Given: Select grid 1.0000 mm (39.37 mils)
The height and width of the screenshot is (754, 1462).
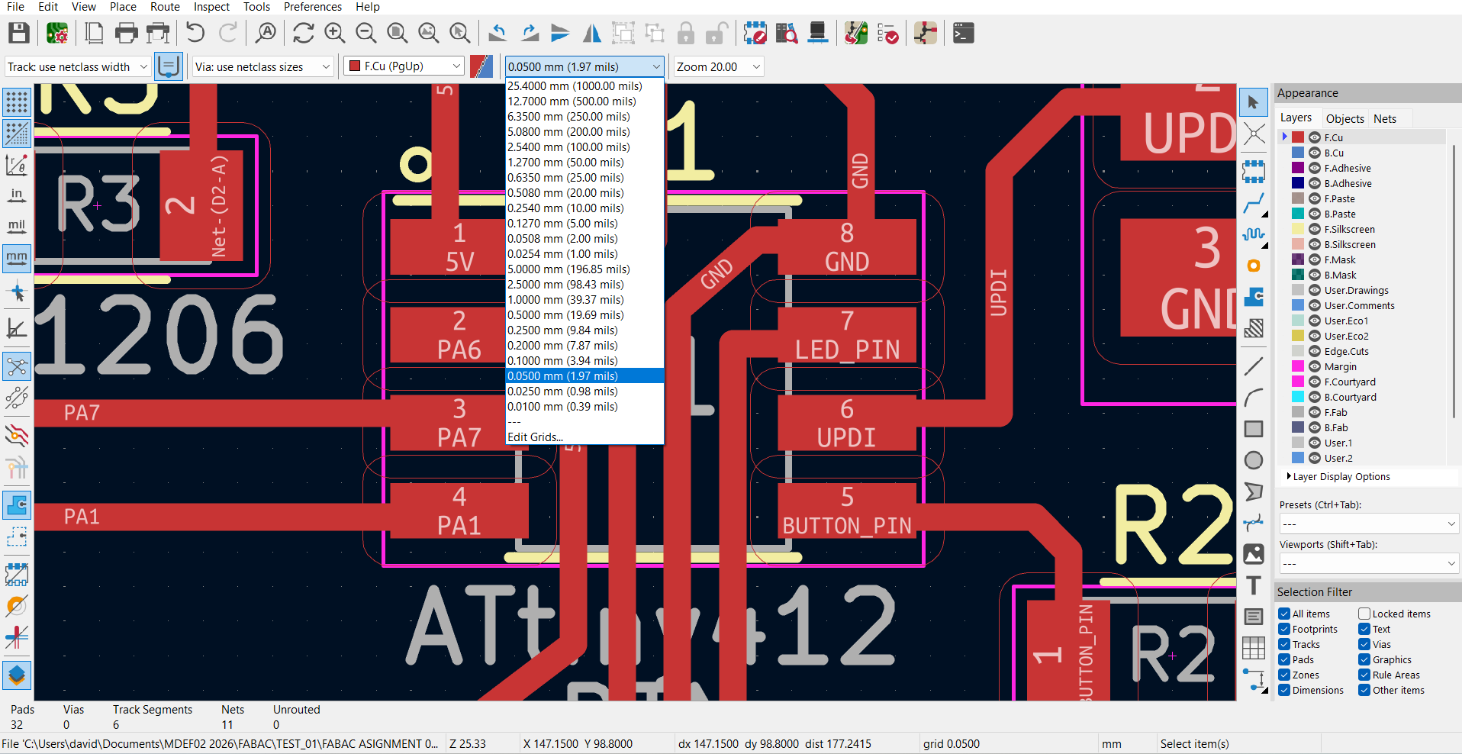Looking at the screenshot, I should point(584,299).
